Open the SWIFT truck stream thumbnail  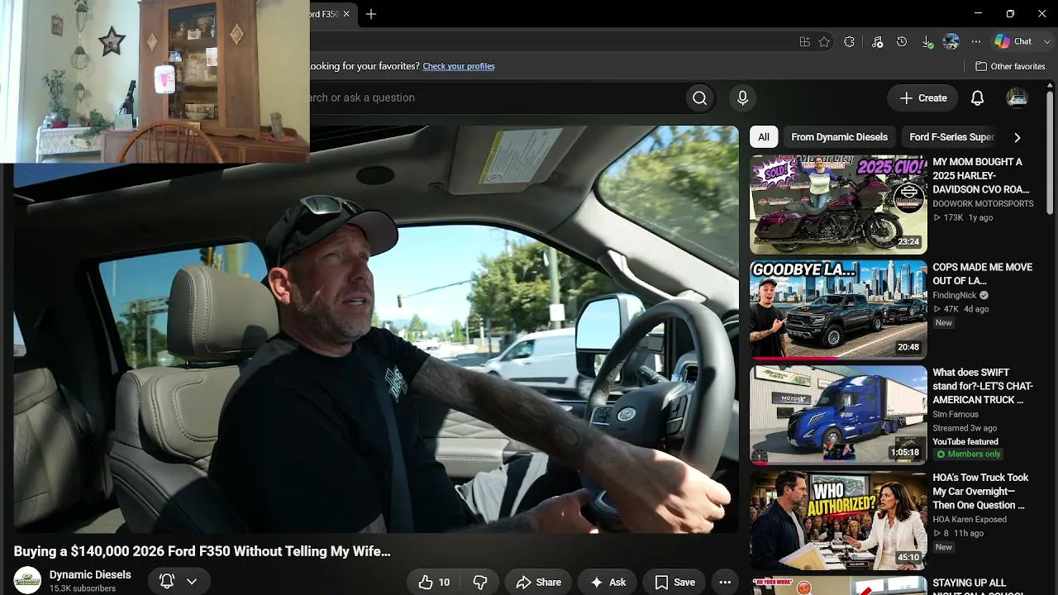[x=838, y=415]
